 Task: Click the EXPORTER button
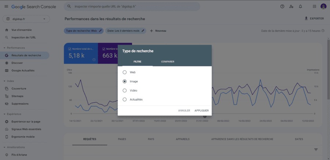[x=314, y=19]
